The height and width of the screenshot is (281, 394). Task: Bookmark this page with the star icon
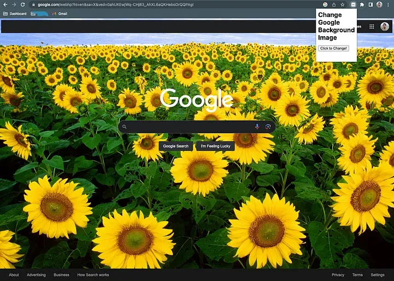pos(342,4)
